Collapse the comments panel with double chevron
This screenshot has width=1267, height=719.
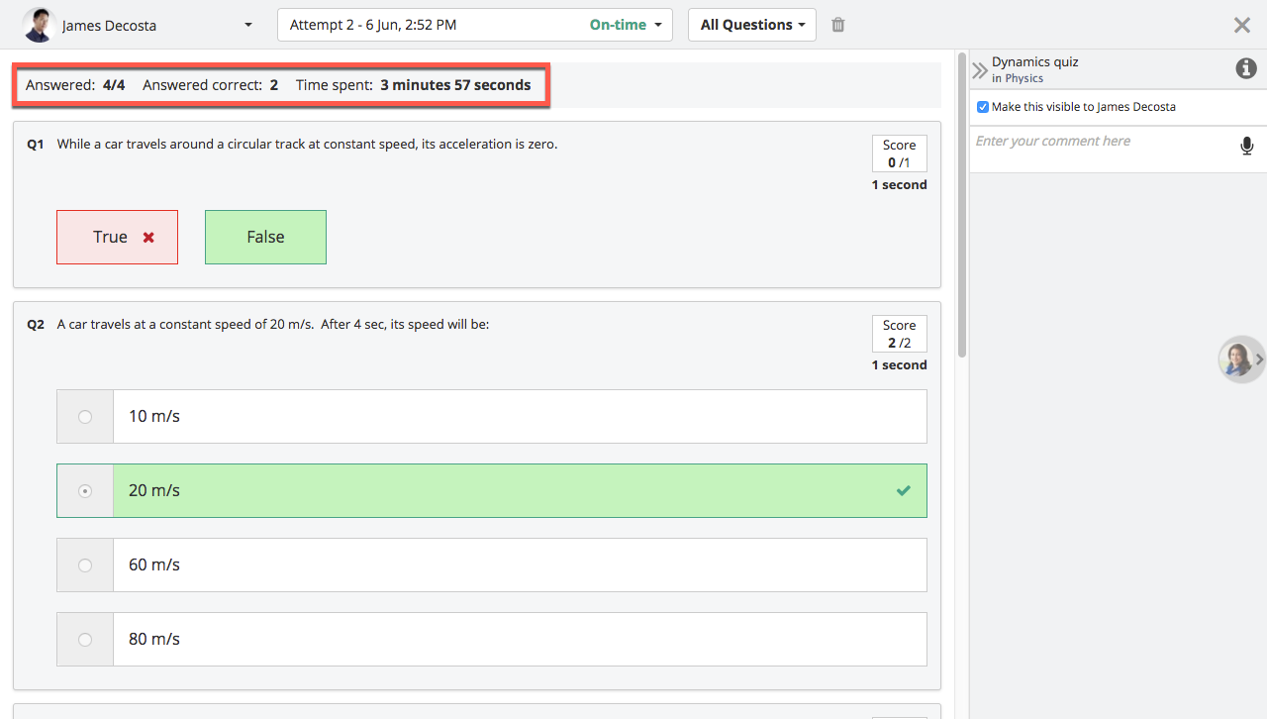pyautogui.click(x=980, y=70)
